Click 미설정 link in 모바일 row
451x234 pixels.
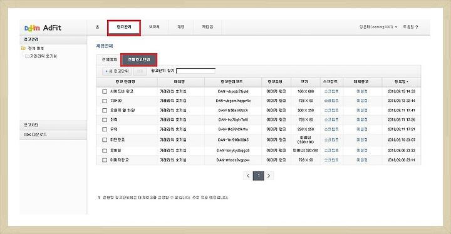point(362,151)
